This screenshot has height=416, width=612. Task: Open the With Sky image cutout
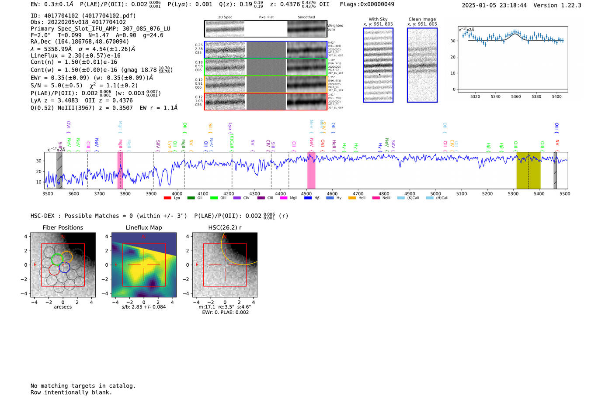(x=378, y=65)
